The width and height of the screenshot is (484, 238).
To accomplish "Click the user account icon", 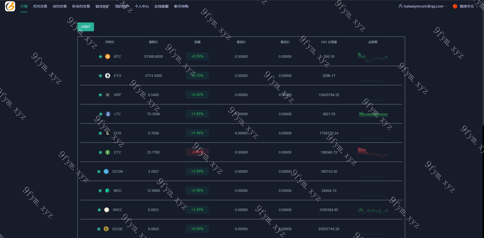I will 400,6.
